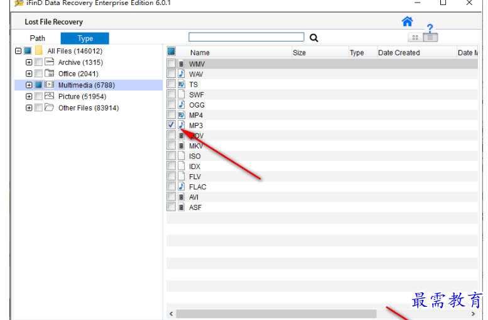Uncheck the MP3 row checkbox
The image size is (488, 320).
171,125
